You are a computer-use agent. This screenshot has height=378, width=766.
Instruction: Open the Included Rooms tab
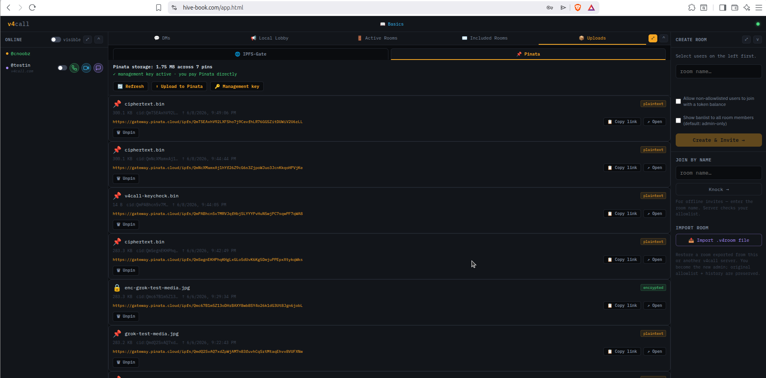(485, 38)
